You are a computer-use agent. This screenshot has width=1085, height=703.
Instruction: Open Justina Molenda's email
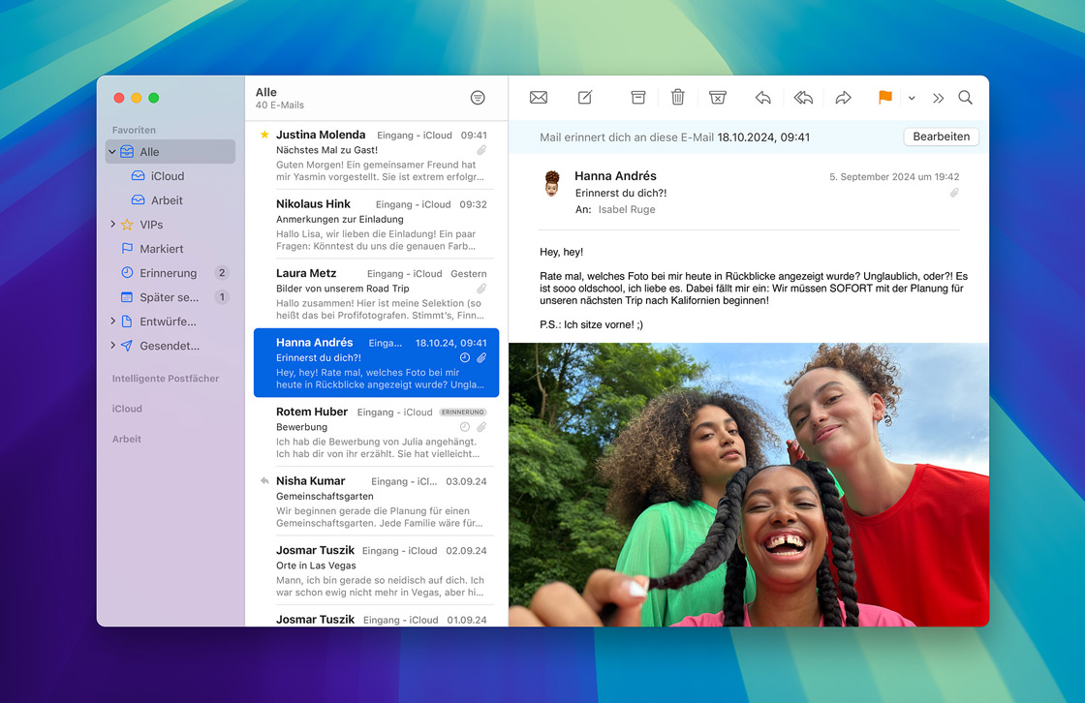373,156
